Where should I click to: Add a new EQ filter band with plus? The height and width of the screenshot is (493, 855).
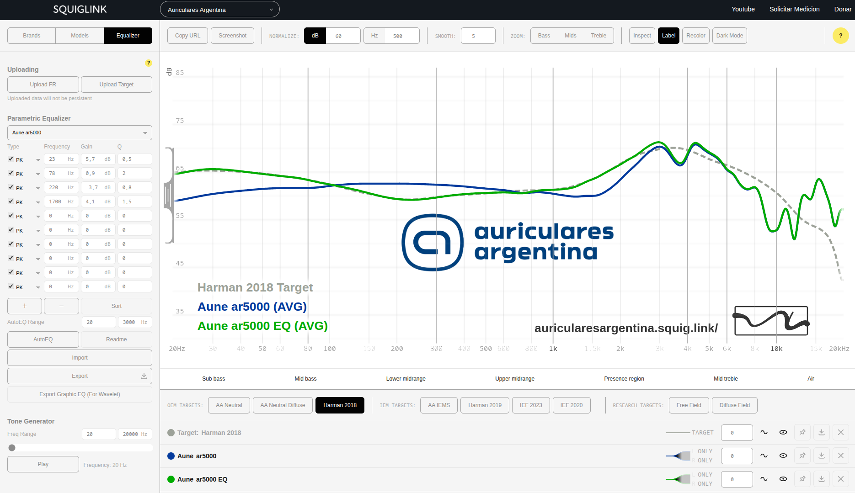[25, 306]
